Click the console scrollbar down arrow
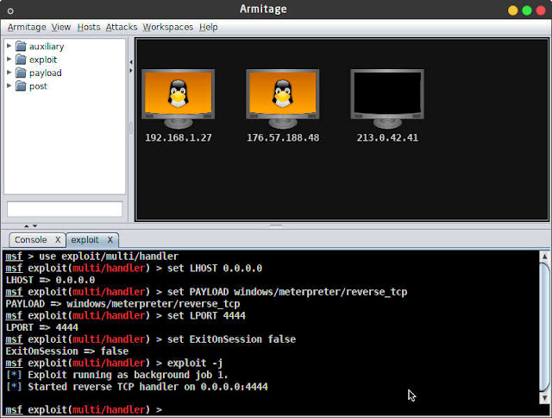552x418 pixels. pyautogui.click(x=544, y=398)
